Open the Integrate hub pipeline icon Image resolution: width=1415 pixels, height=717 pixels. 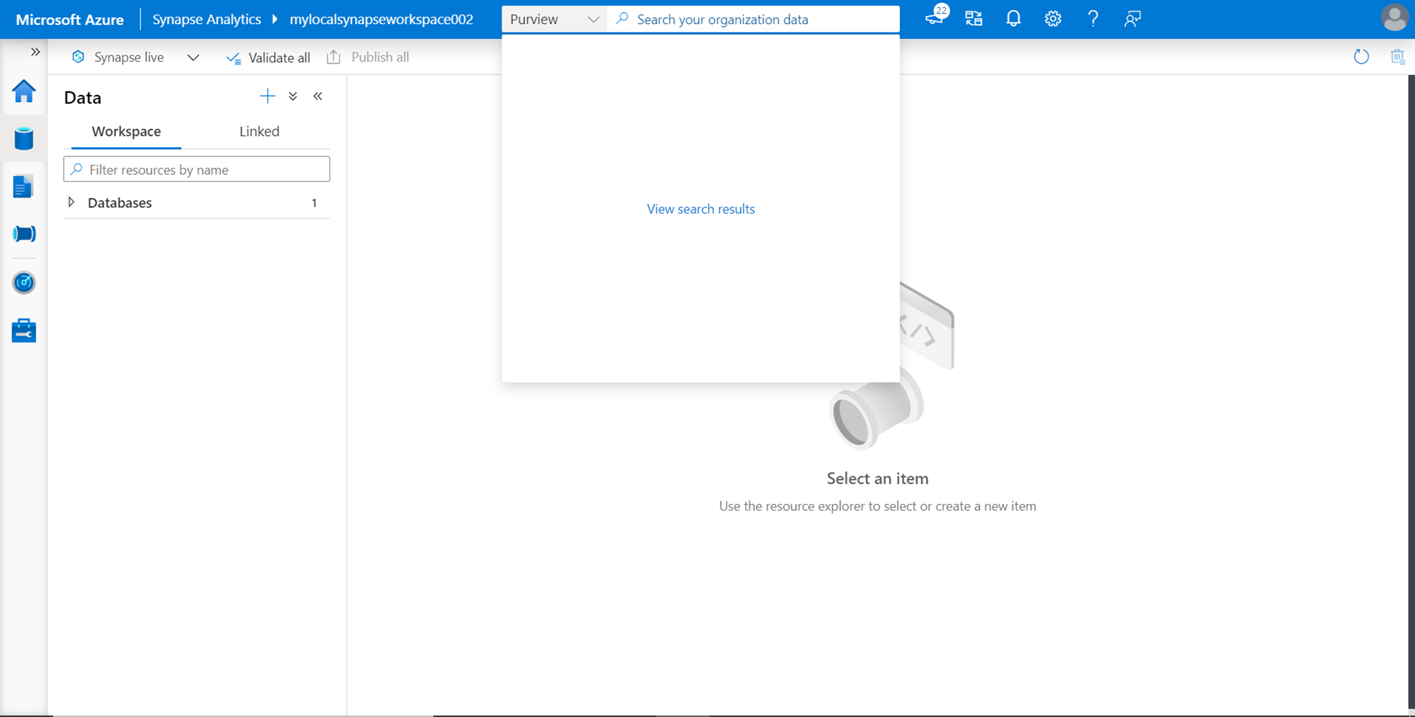[x=24, y=234]
